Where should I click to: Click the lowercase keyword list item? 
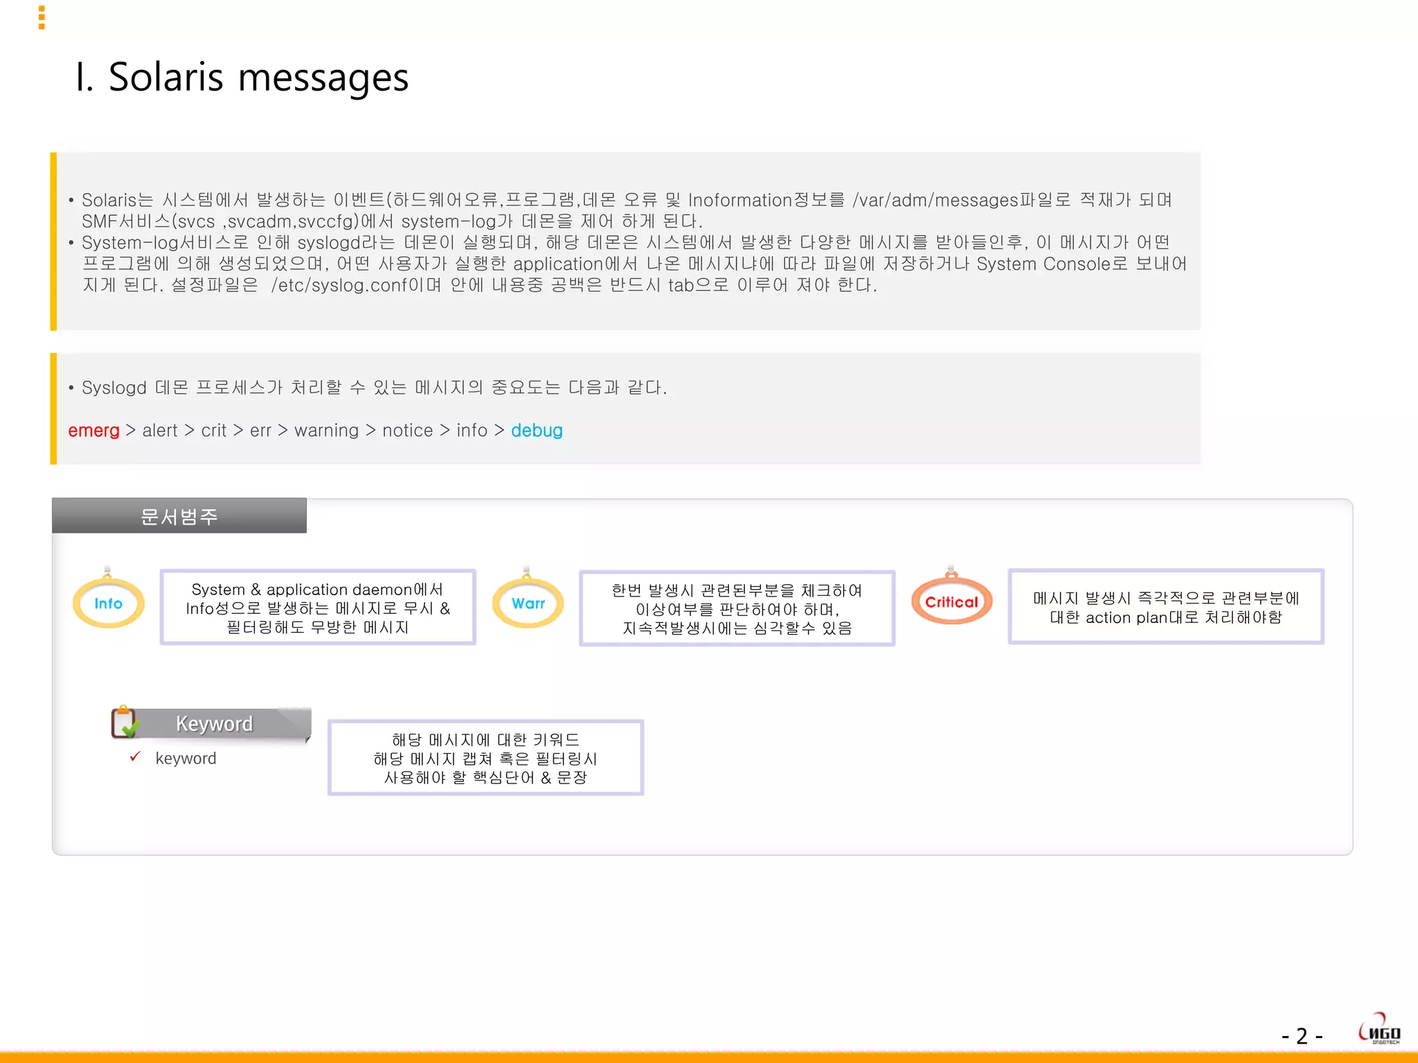[x=186, y=758]
